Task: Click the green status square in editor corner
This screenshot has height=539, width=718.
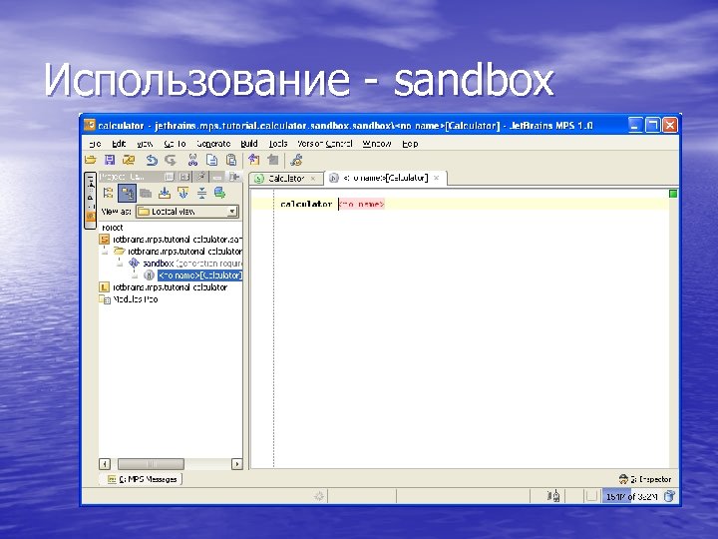Action: [673, 194]
